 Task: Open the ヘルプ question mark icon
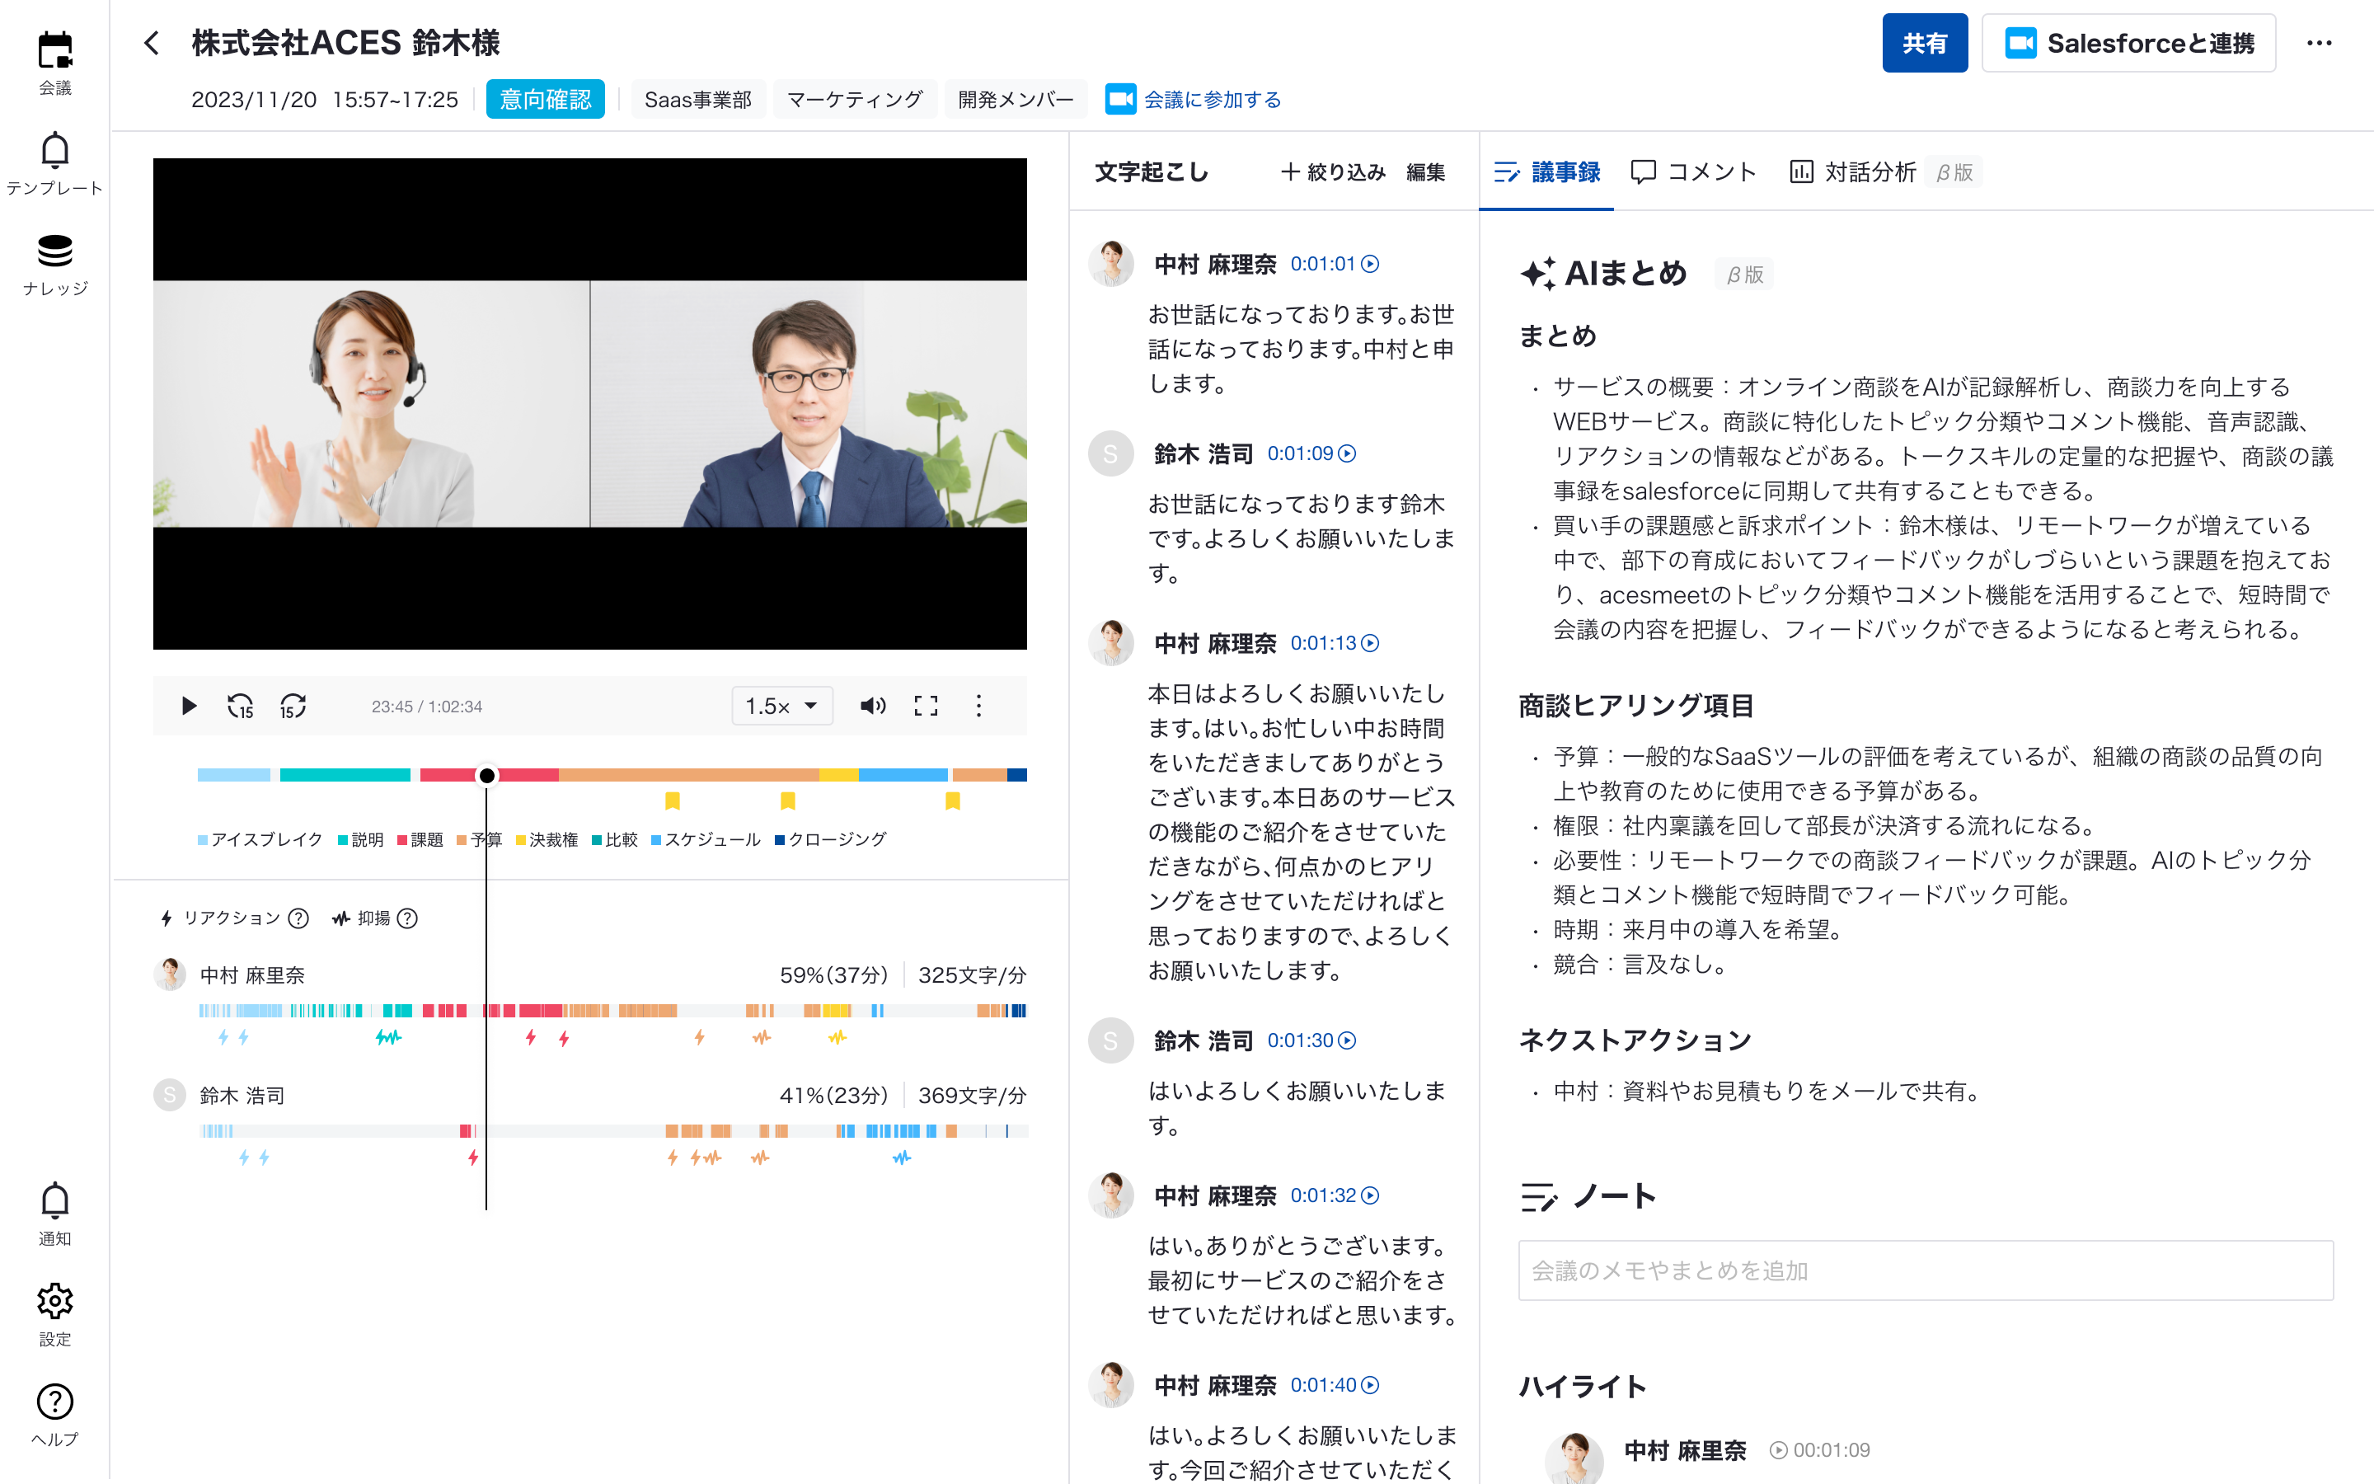55,1402
